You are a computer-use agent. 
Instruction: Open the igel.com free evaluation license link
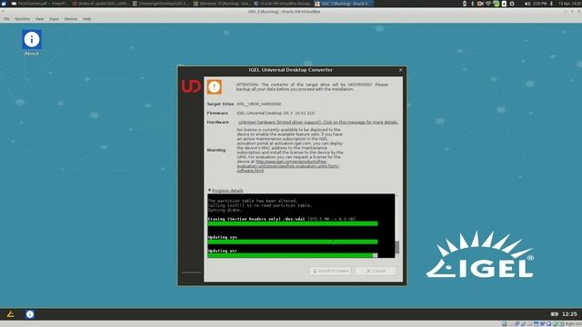[288, 166]
